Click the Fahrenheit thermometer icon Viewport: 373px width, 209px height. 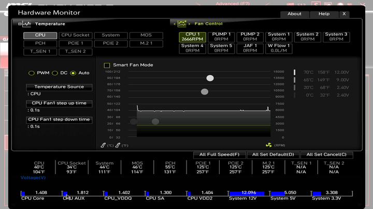118,145
